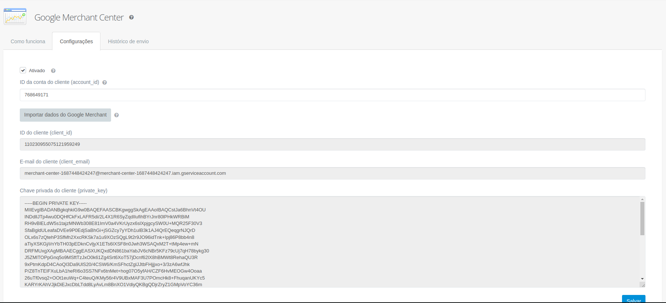Click the 'E-mail do cliente (client_email)' label

[x=55, y=162]
